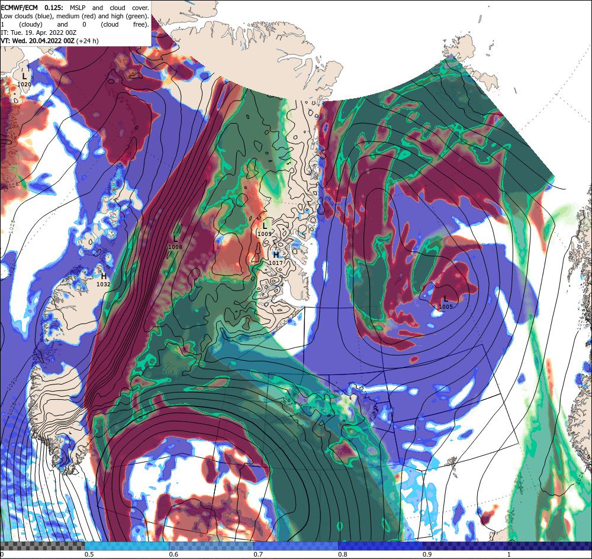Image resolution: width=592 pixels, height=559 pixels.
Task: Pick the 0.7–0.8 blue colorbar segment
Action: pos(296,546)
